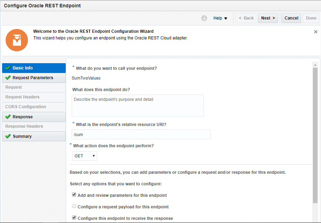
Task: Open the Request Parameters step
Action: (33, 78)
